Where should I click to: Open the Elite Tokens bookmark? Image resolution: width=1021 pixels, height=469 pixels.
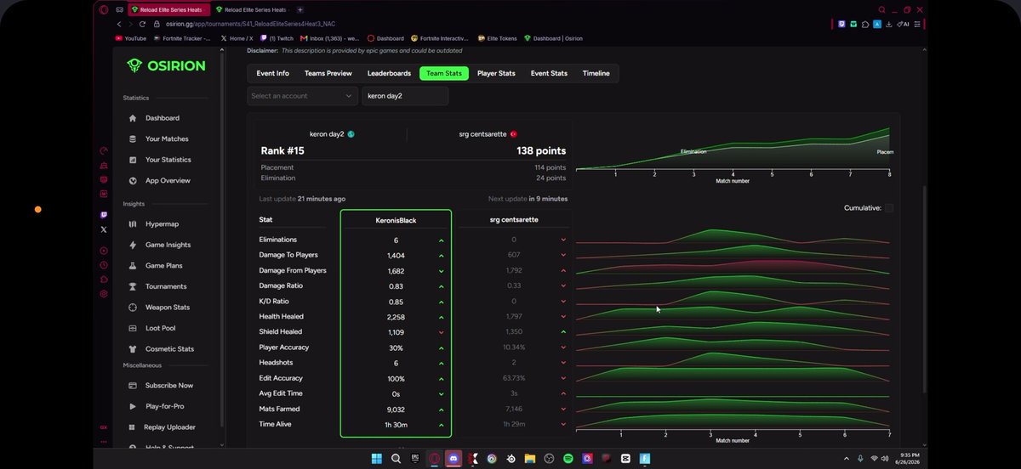[499, 38]
